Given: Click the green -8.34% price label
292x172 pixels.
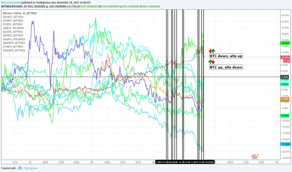Looking at the screenshot, I should pyautogui.click(x=285, y=116).
